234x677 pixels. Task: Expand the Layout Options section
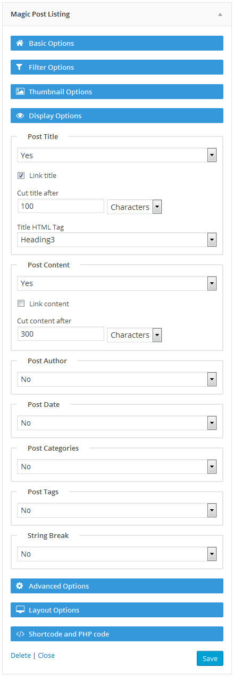(117, 610)
